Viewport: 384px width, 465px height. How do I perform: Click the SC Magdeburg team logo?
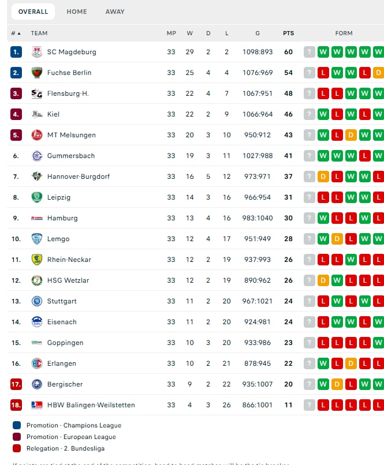pyautogui.click(x=37, y=52)
